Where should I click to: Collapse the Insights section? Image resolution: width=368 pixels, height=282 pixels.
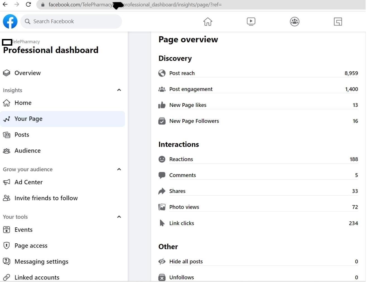[119, 90]
